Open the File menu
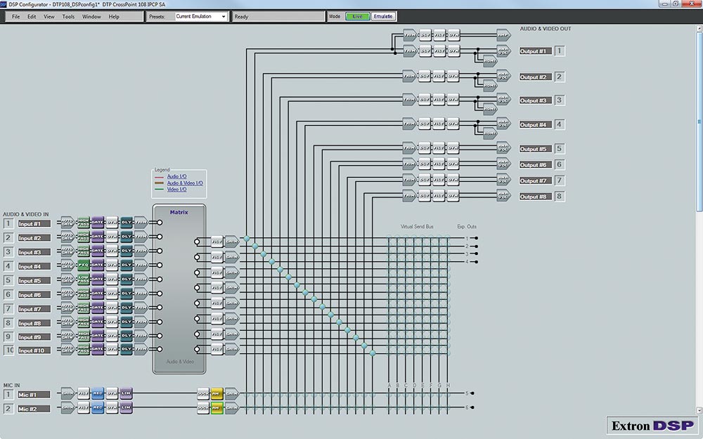Viewport: 703px width, 439px height. 15,16
